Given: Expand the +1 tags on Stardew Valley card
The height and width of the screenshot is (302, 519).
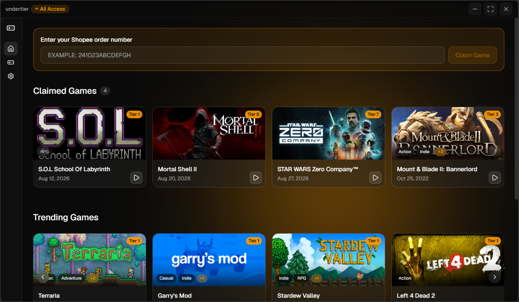Looking at the screenshot, I should [x=316, y=278].
